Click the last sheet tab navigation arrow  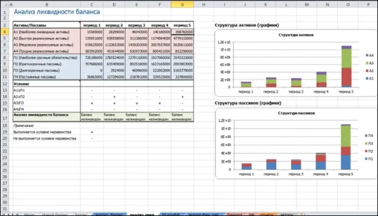point(17,214)
